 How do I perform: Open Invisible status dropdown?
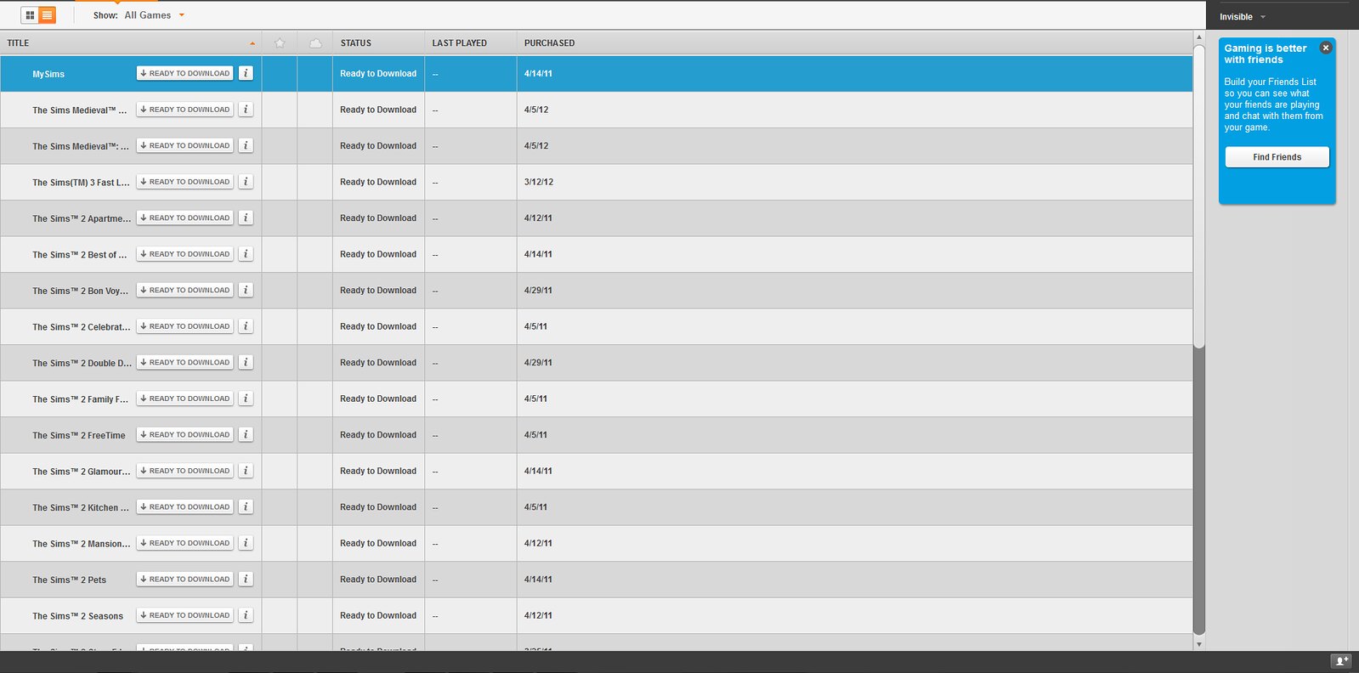pos(1242,17)
